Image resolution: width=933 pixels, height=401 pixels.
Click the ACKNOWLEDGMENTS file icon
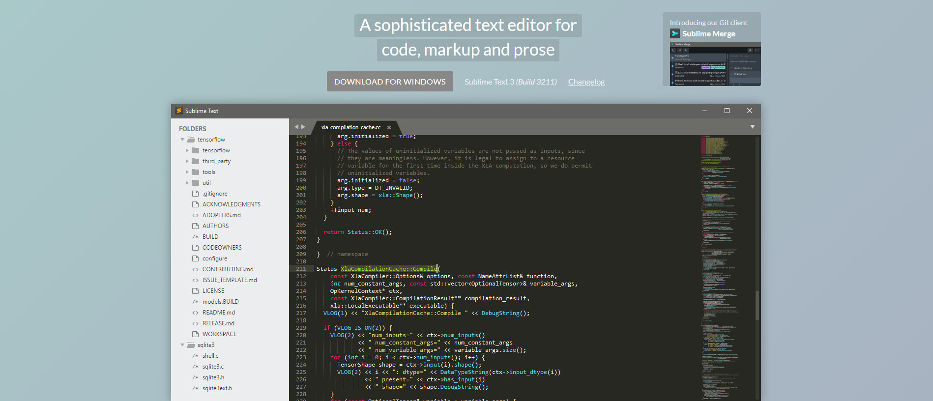(195, 204)
